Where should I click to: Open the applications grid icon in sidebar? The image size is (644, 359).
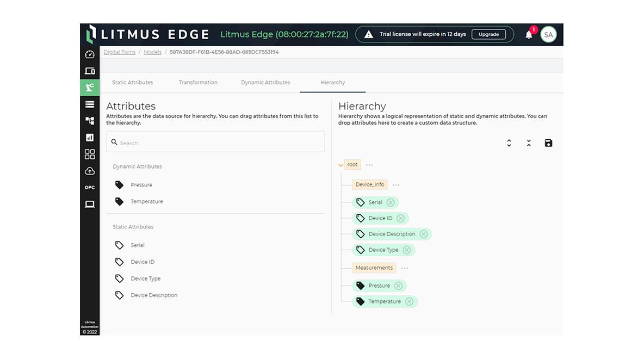click(90, 154)
